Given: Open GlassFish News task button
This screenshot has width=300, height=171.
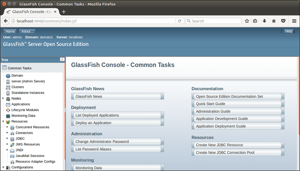Looking at the screenshot, I should (x=117, y=96).
